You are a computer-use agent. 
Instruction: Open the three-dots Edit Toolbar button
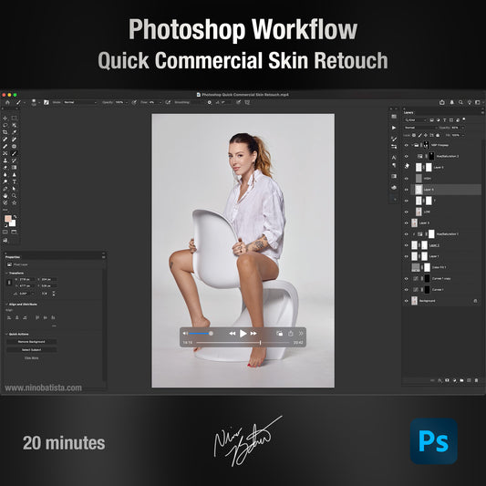point(5,210)
